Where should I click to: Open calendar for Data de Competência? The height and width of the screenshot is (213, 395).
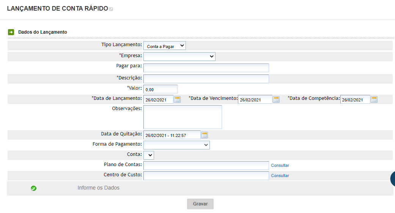374,100
